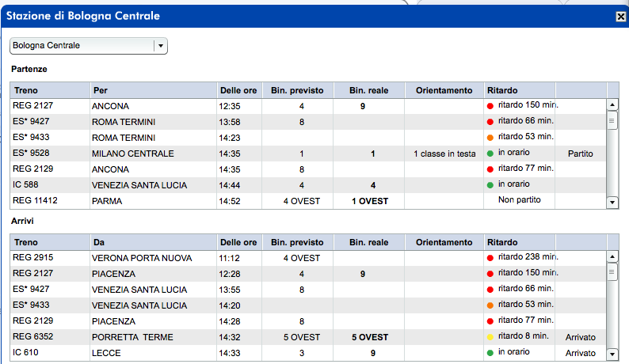The height and width of the screenshot is (364, 629).
Task: Click yellow delay dot for REG 6352 arrival
Action: 491,337
